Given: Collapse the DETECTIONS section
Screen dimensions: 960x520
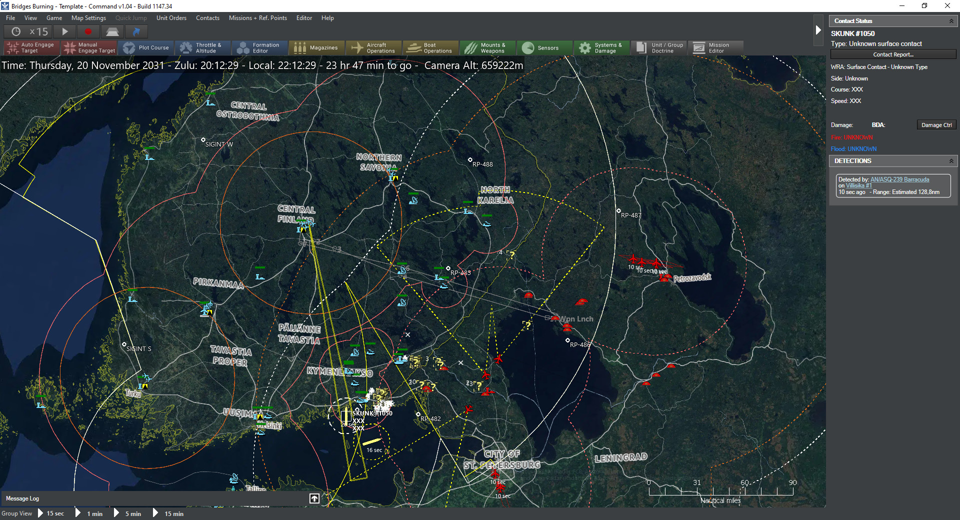Looking at the screenshot, I should [x=951, y=161].
